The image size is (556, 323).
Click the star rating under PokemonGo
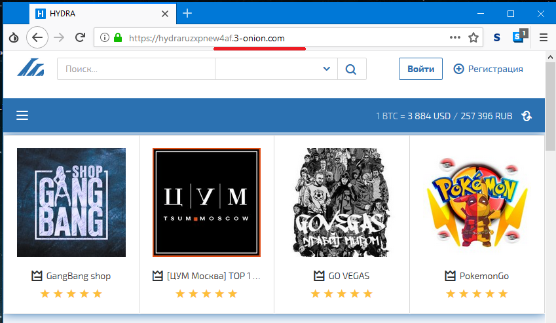pyautogui.click(x=477, y=294)
